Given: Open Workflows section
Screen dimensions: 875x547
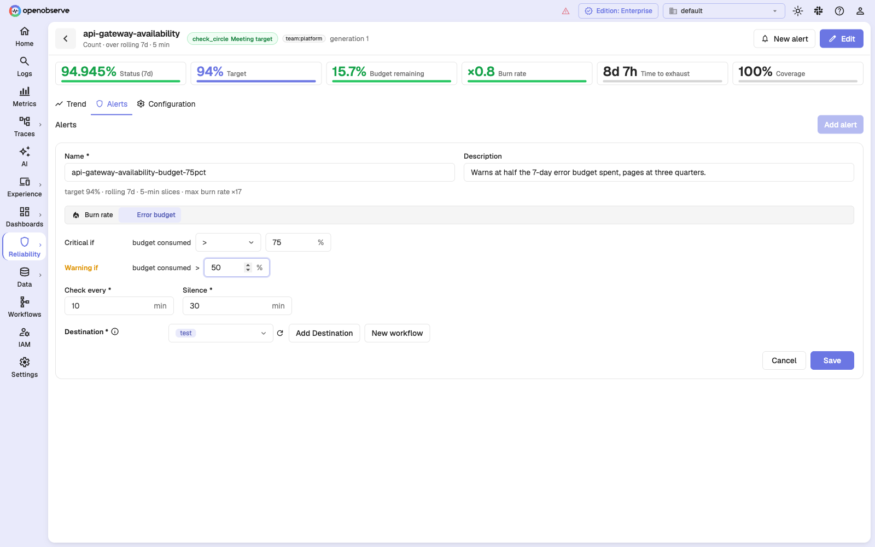Looking at the screenshot, I should (x=24, y=307).
